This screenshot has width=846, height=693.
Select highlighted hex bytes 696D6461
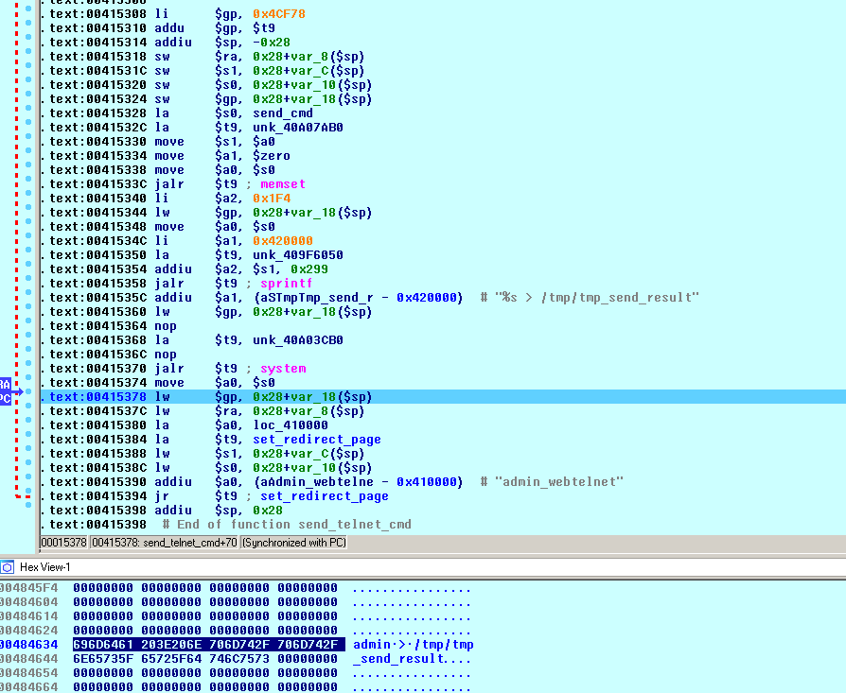[103, 645]
